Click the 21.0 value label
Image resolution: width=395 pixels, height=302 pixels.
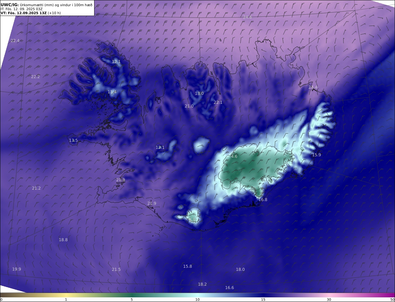pyautogui.click(x=189, y=106)
